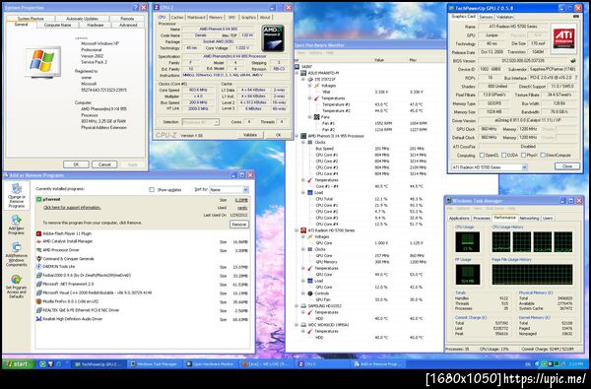Image resolution: width=591 pixels, height=389 pixels.
Task: Toggle Show updates checkbox
Action: 152,190
